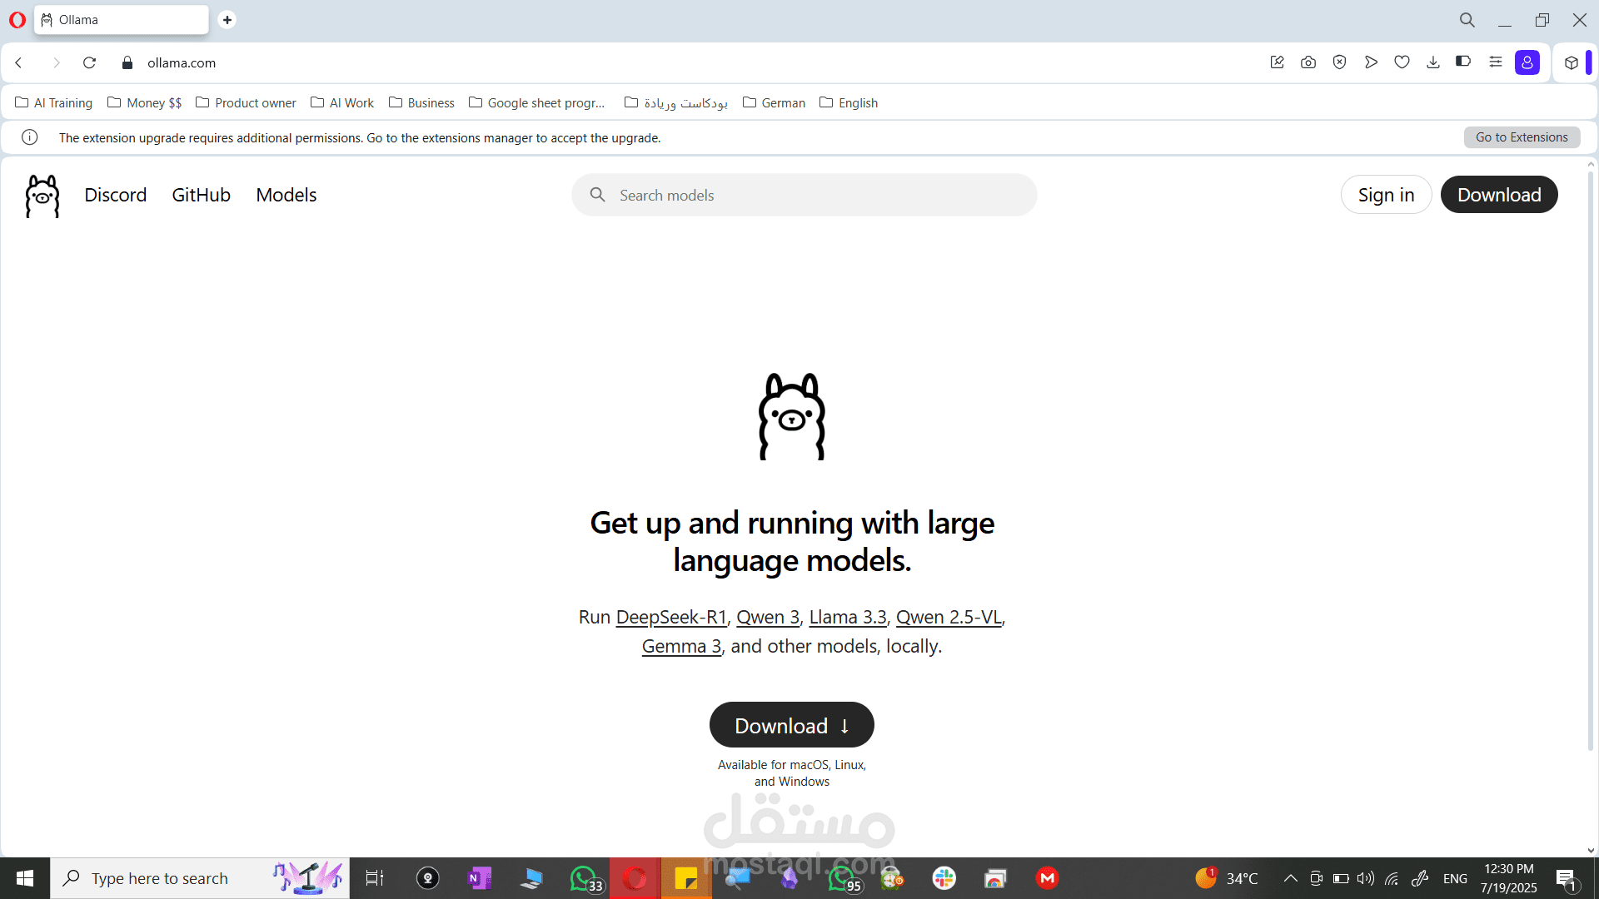Open the Models nav link
The image size is (1599, 899).
(286, 195)
